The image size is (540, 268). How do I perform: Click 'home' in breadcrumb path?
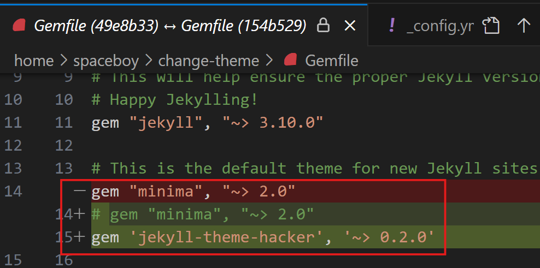pos(34,61)
